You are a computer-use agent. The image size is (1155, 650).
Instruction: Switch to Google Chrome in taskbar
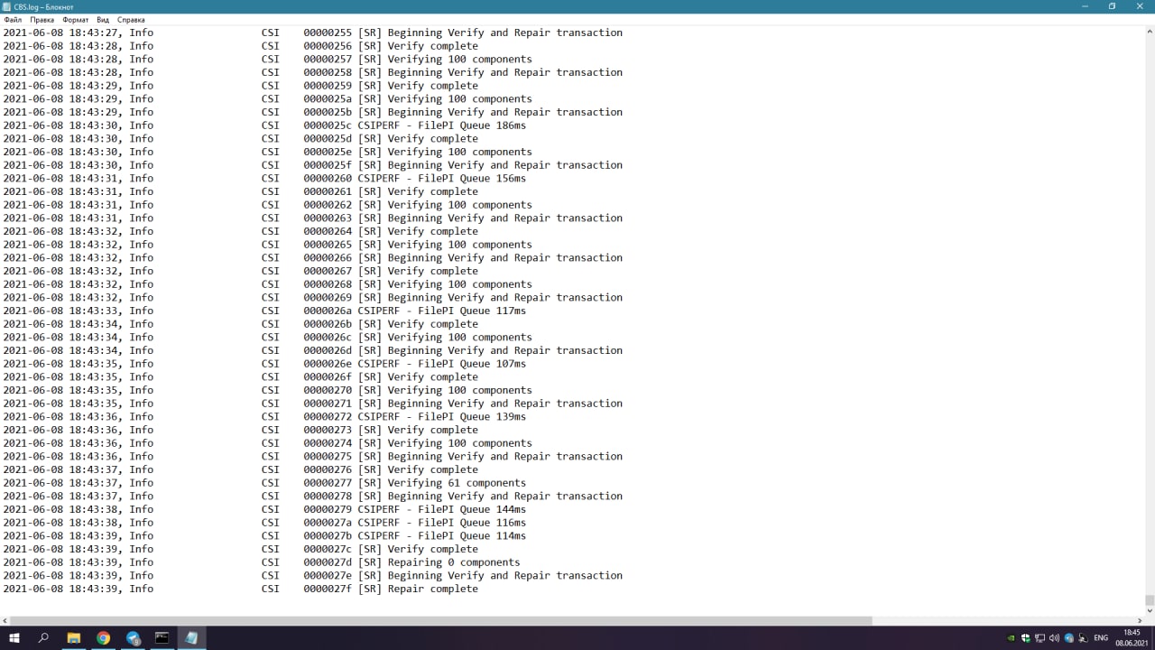[x=103, y=638]
